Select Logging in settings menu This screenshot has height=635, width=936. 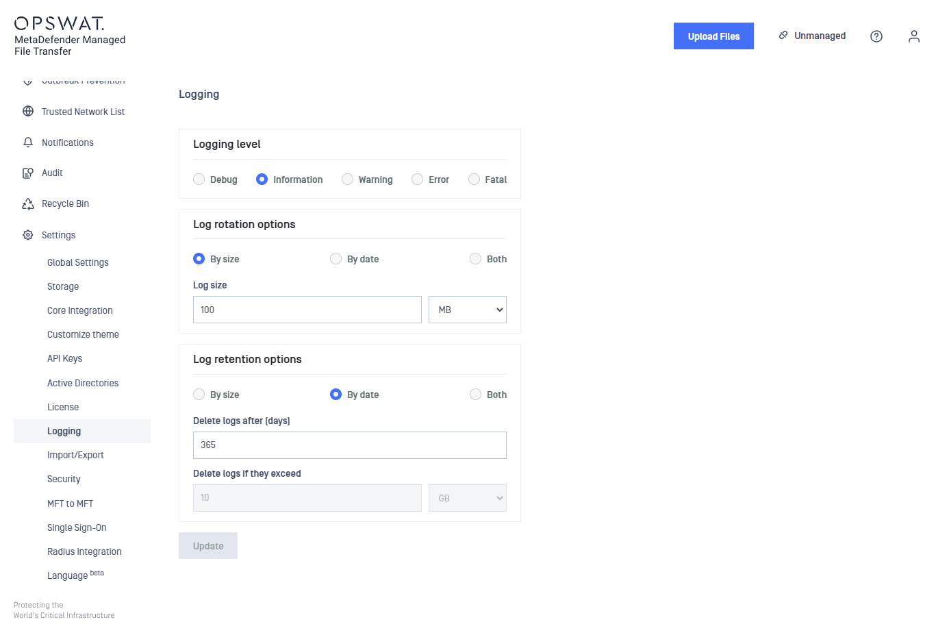point(82,431)
